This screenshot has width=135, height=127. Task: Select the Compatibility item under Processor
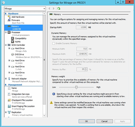tap(21, 39)
